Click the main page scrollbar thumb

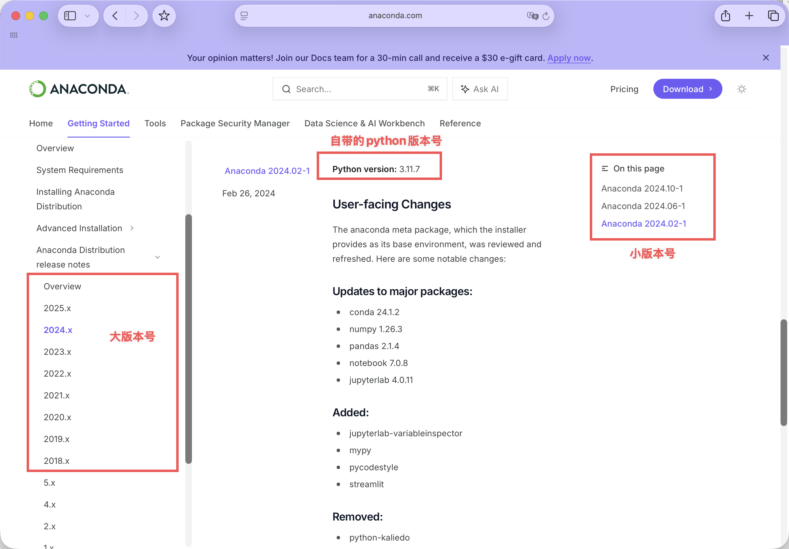point(784,373)
